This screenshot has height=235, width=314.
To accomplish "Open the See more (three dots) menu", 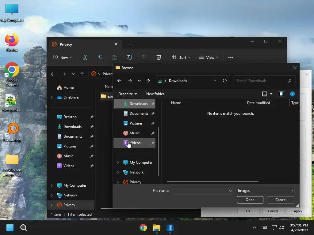I will point(231,57).
